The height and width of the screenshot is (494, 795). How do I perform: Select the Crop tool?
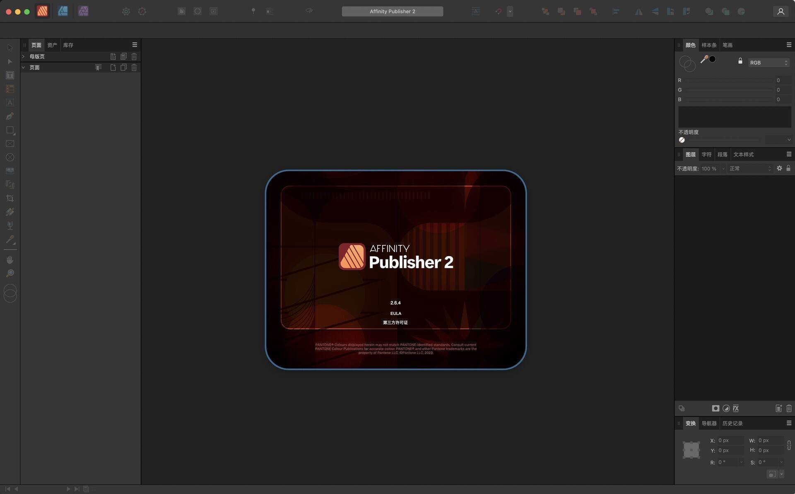[10, 199]
